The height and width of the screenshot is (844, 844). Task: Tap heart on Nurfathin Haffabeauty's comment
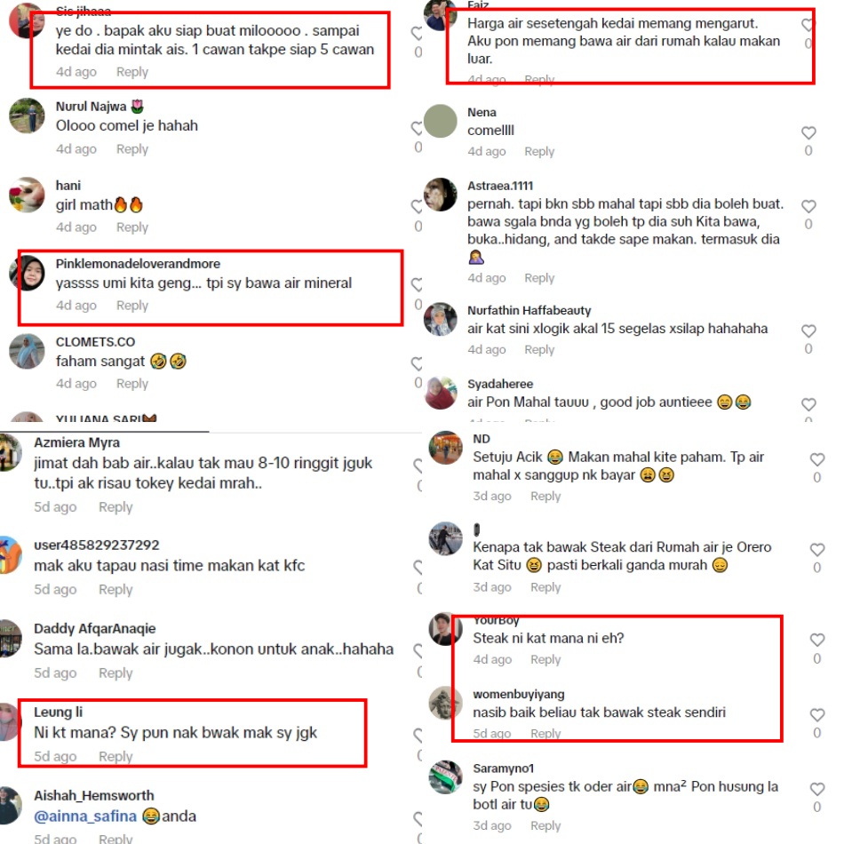point(808,331)
